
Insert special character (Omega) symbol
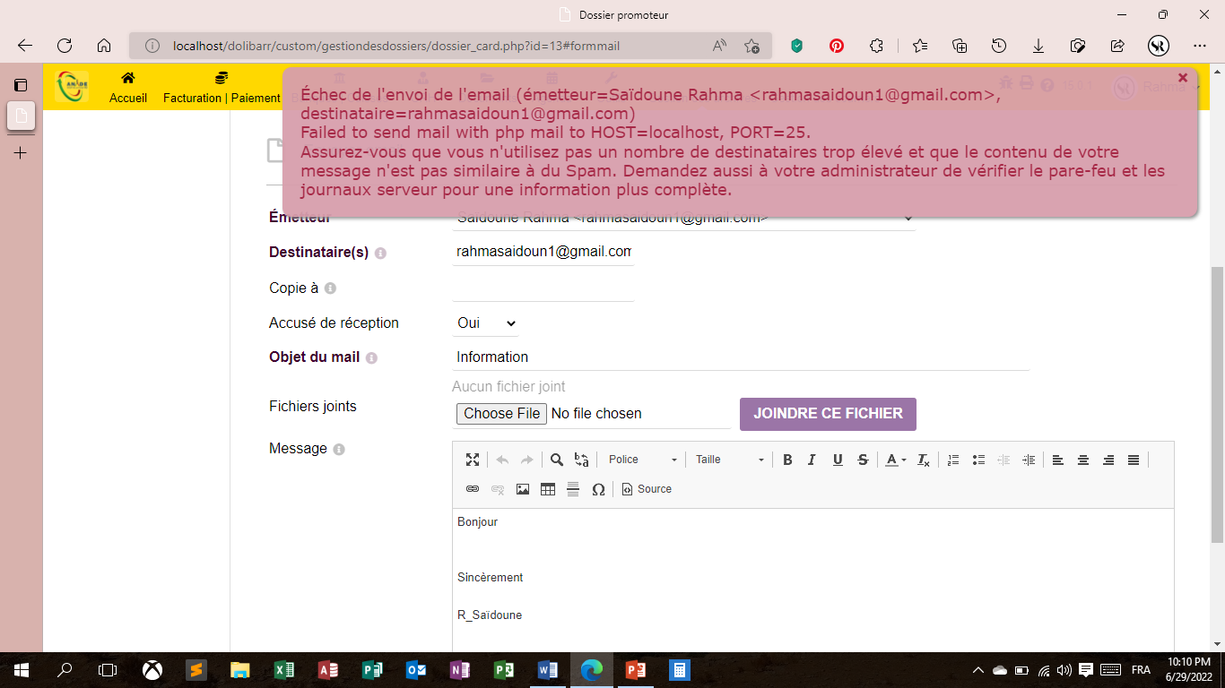[598, 489]
